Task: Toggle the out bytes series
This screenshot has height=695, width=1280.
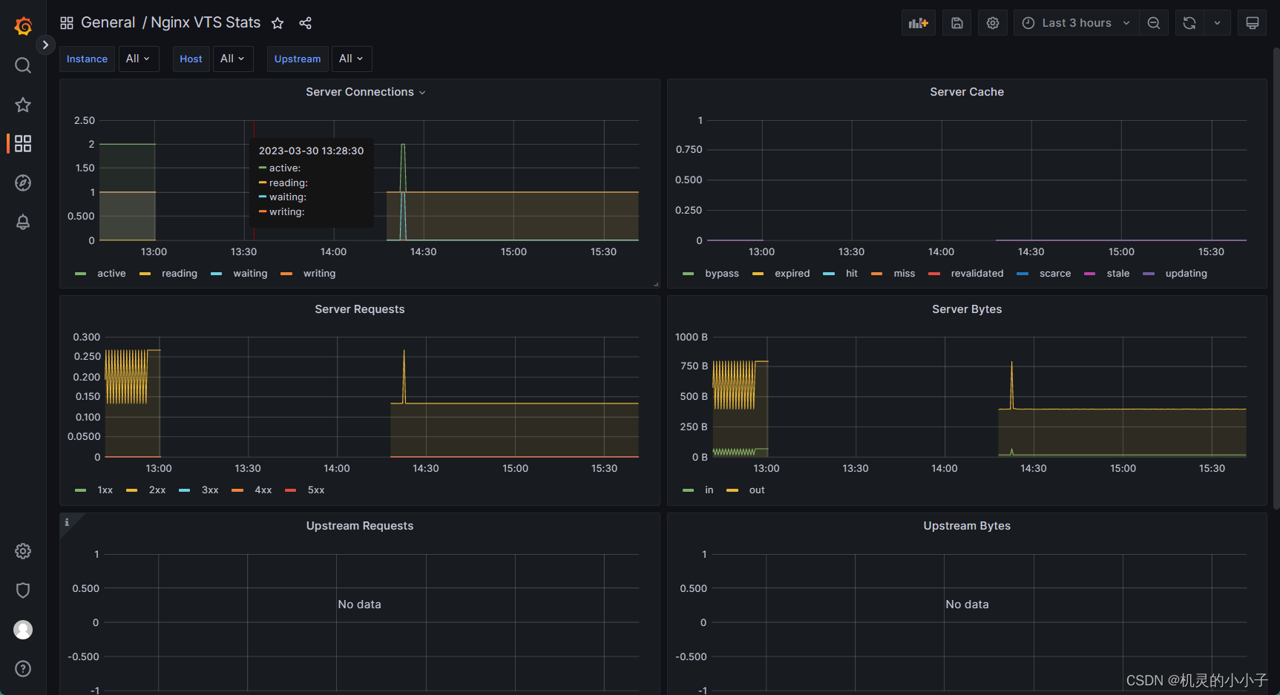Action: [757, 490]
